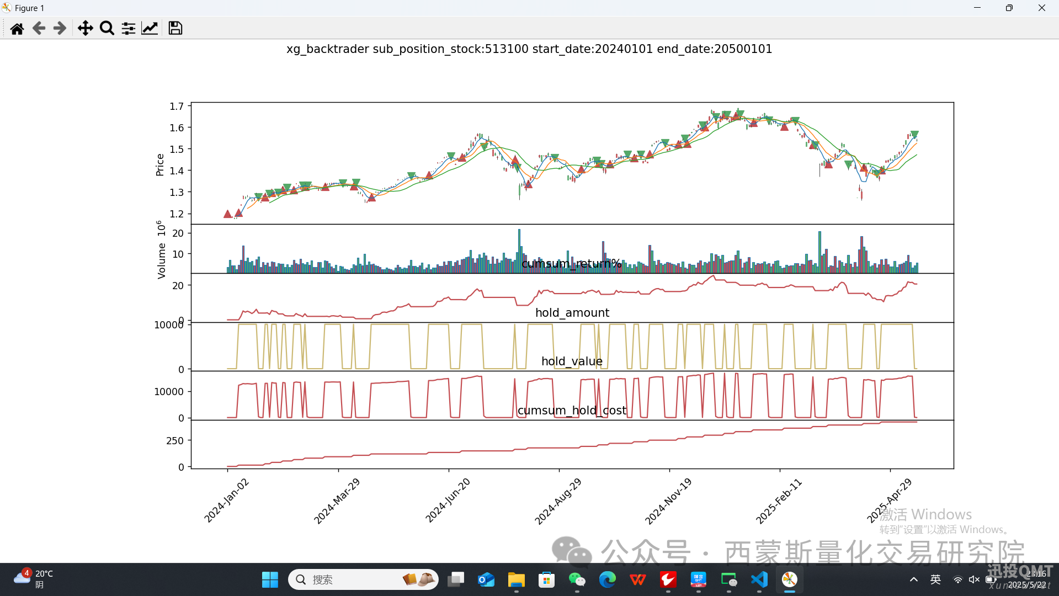This screenshot has width=1059, height=596.
Task: Click the 1.7 price axis tick label
Action: tap(177, 107)
